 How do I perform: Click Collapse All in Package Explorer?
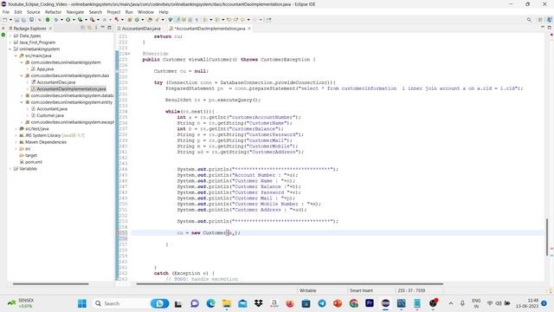(x=83, y=28)
